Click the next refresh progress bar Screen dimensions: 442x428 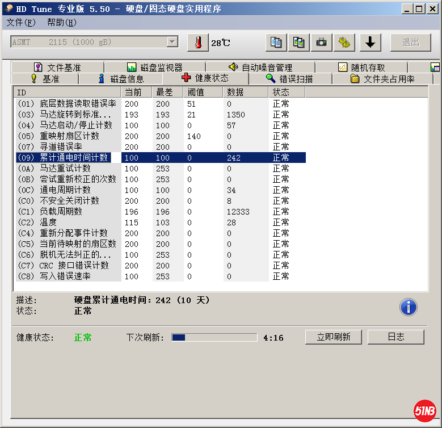[214, 337]
